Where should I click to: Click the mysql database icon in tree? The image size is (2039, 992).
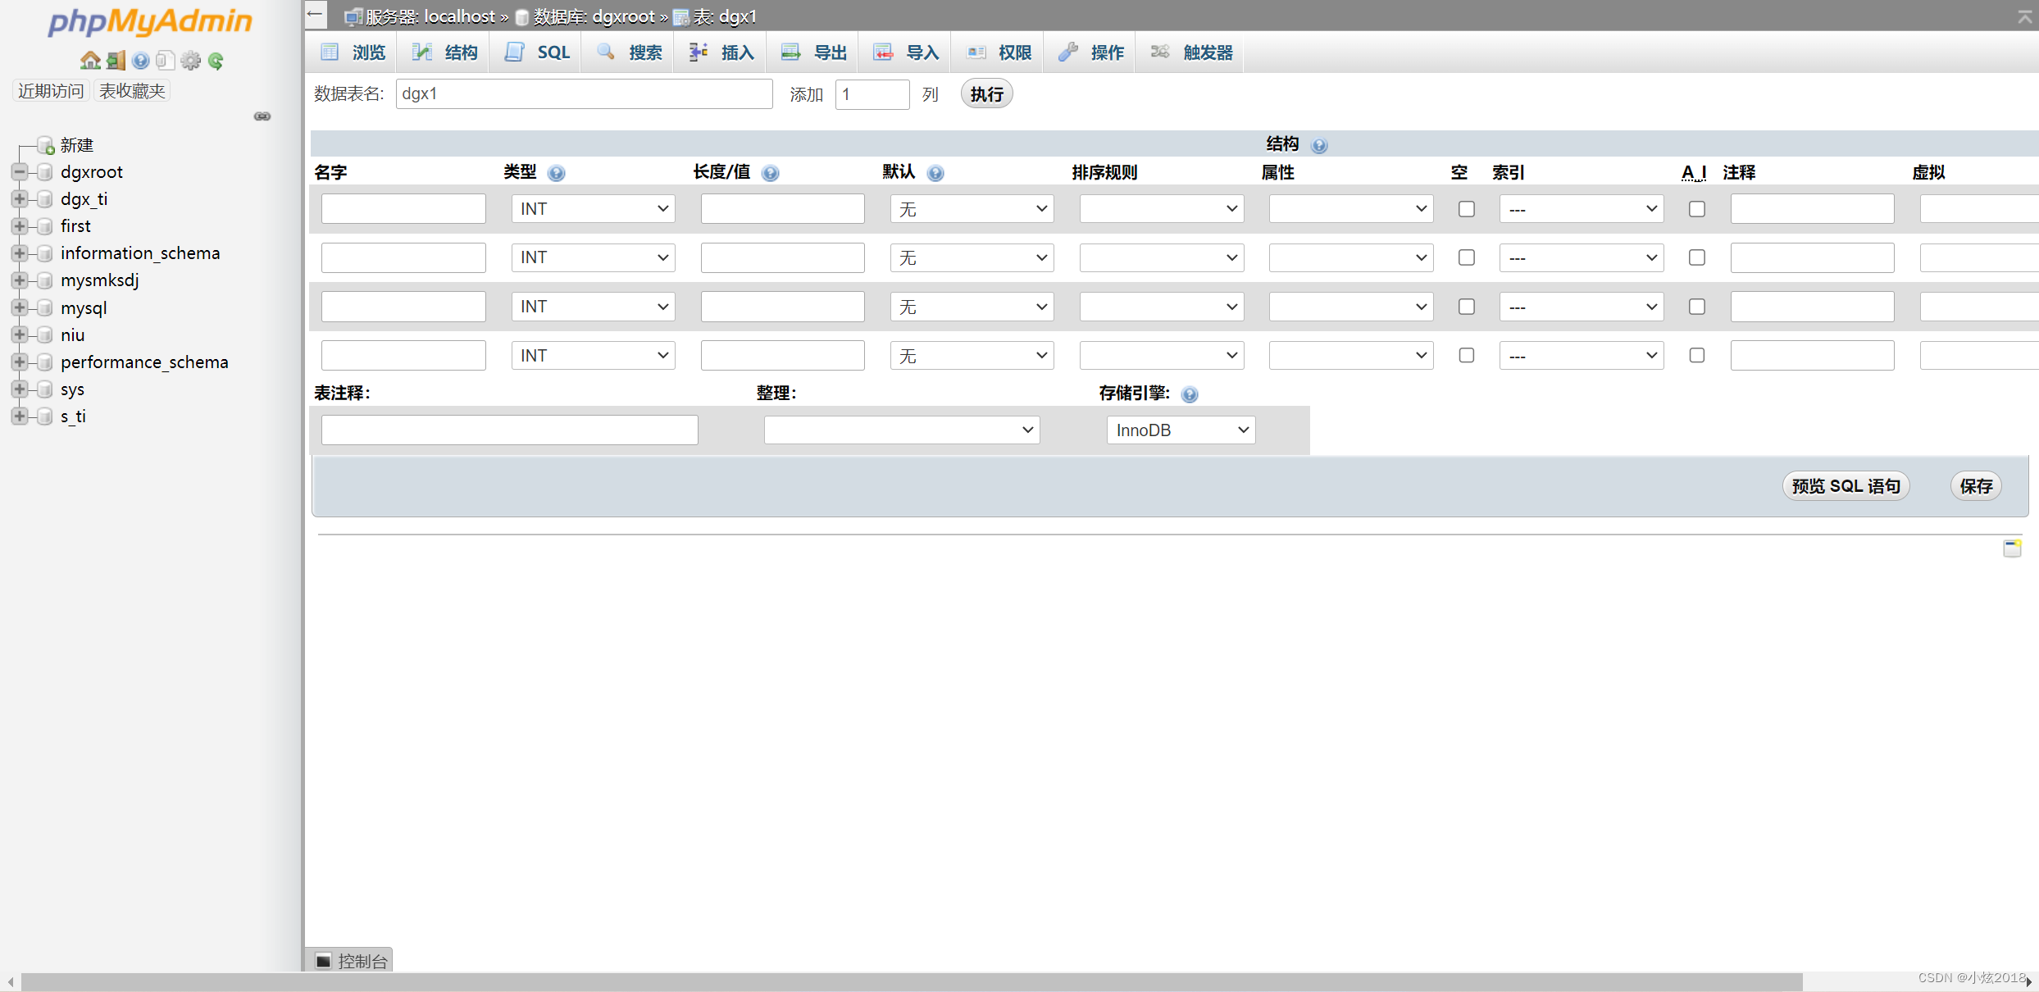coord(46,308)
